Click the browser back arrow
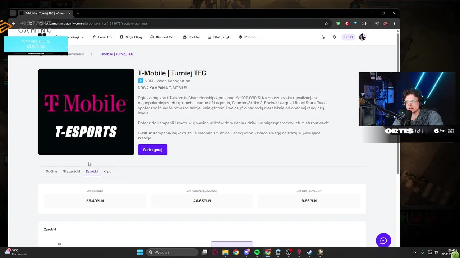Viewport: 460px width, 258px height. (13, 23)
